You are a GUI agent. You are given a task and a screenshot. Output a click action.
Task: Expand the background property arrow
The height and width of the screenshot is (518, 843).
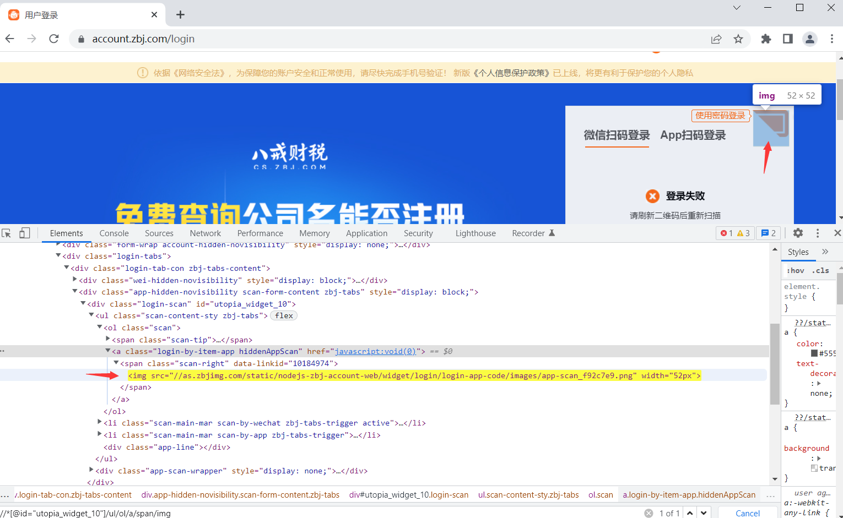click(819, 458)
